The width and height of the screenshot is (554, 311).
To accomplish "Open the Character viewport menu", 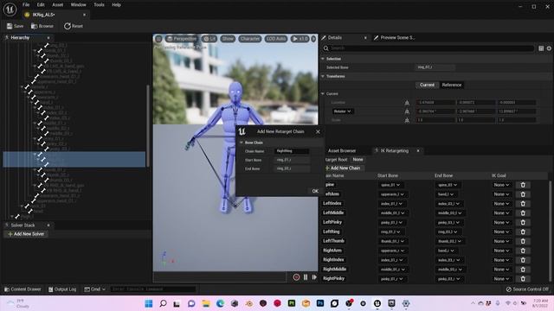I will pyautogui.click(x=249, y=39).
